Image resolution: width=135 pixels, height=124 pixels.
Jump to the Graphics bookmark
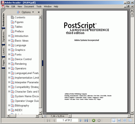click(x=20, y=50)
